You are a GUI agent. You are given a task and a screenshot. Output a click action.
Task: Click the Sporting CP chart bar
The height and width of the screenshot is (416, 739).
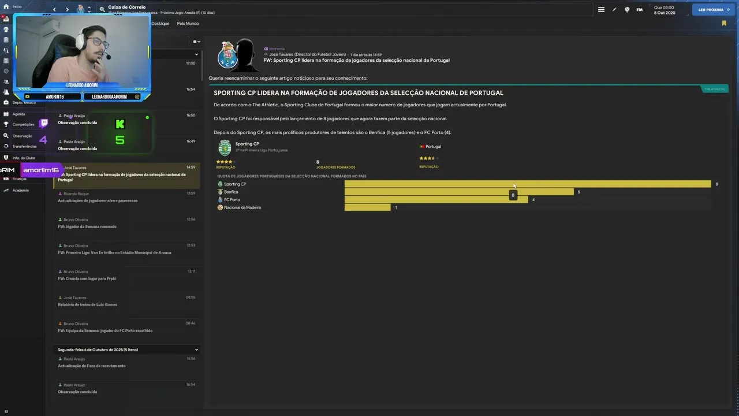coord(528,184)
